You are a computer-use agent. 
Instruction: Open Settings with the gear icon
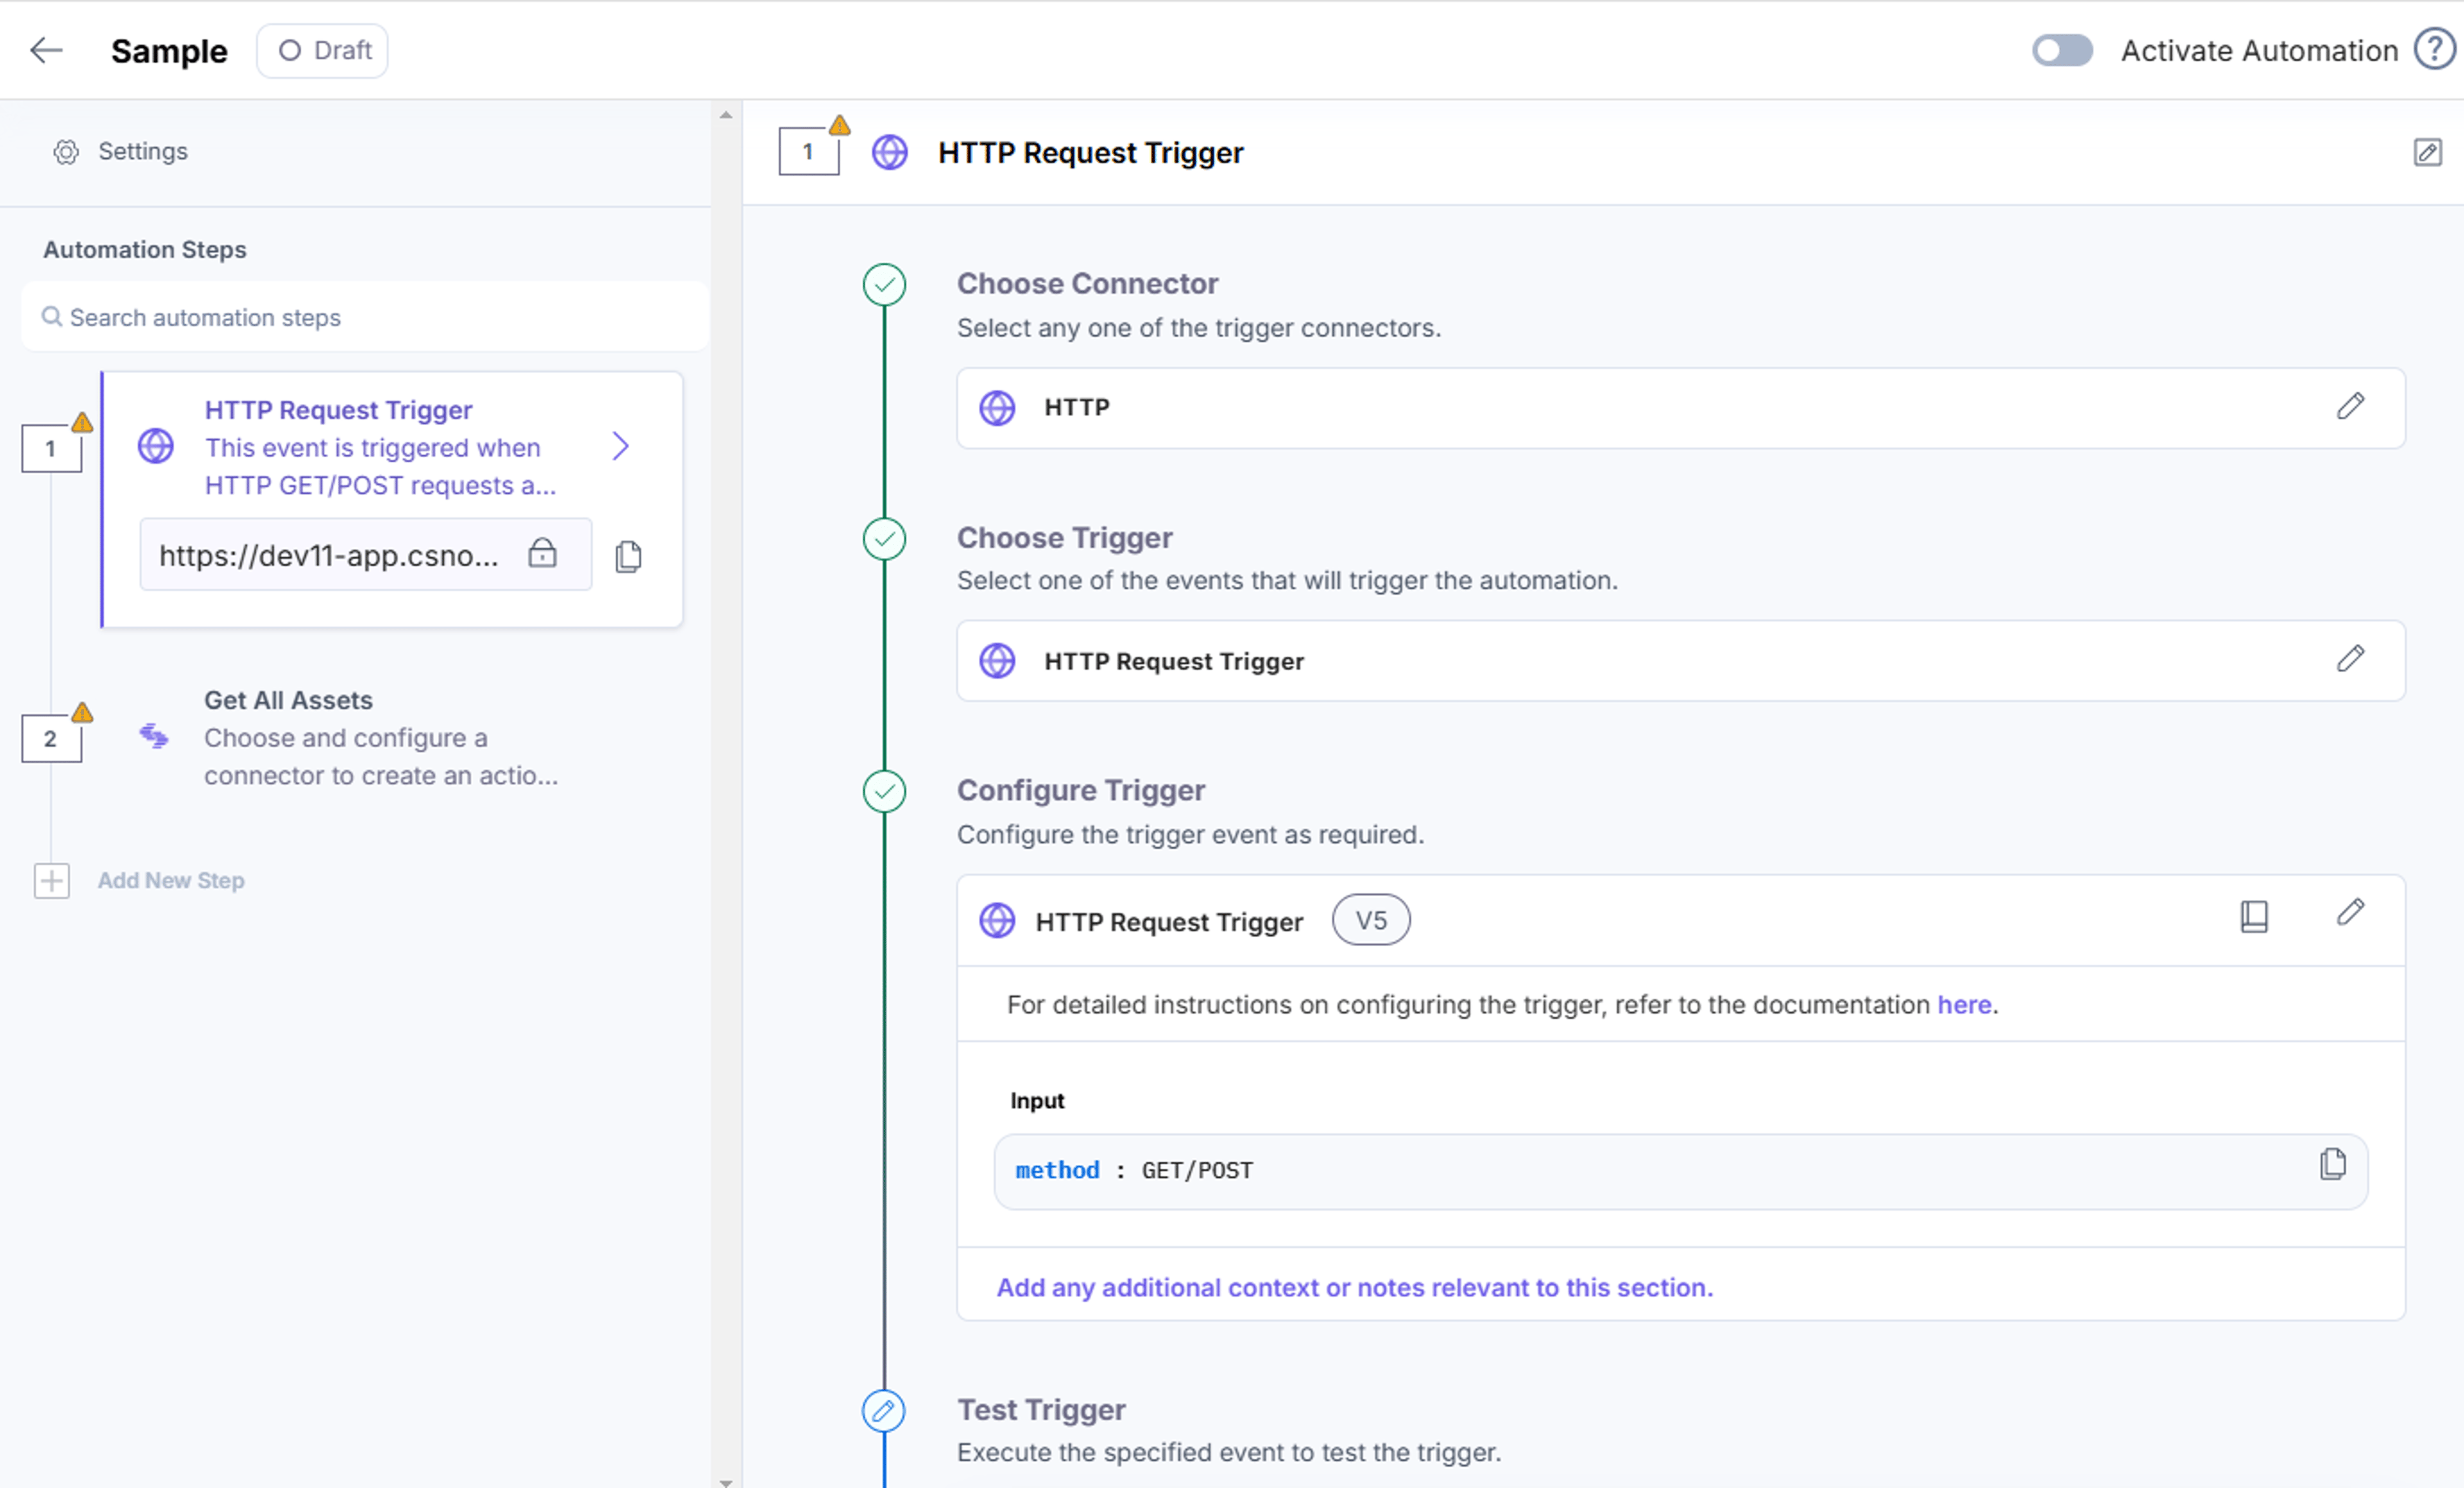click(66, 152)
